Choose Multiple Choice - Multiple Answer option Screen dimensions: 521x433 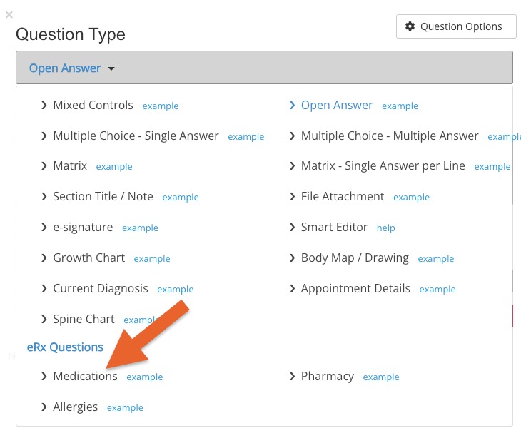pyautogui.click(x=390, y=136)
